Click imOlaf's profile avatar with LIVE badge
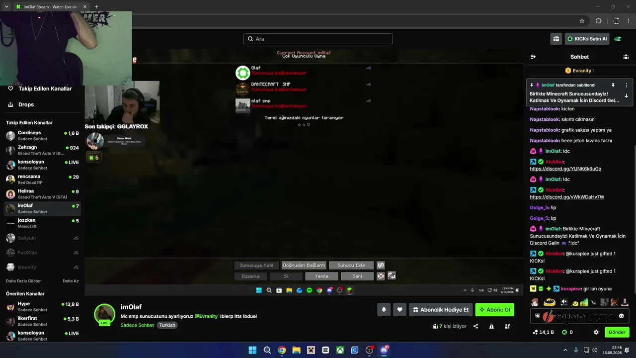 (x=105, y=315)
